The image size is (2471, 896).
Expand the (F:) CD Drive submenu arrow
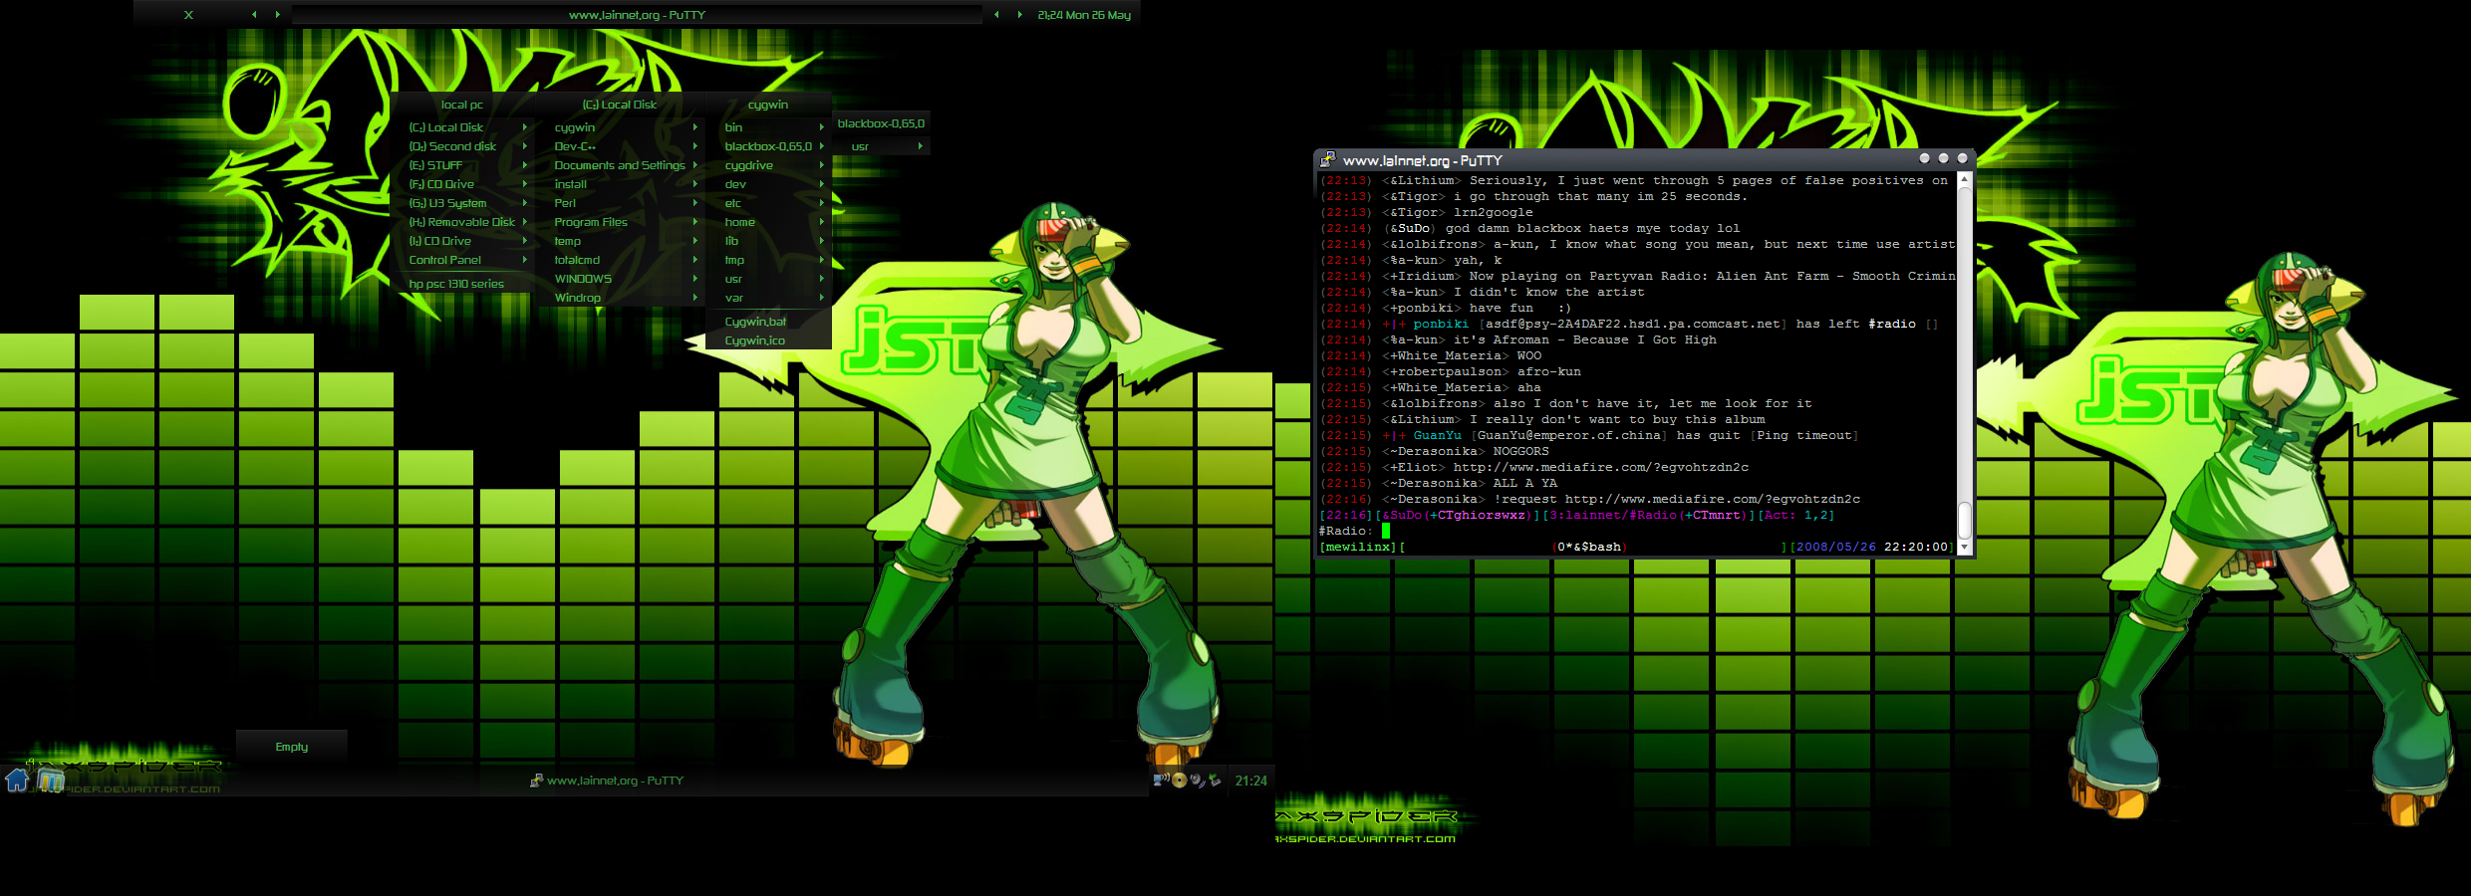click(x=525, y=184)
